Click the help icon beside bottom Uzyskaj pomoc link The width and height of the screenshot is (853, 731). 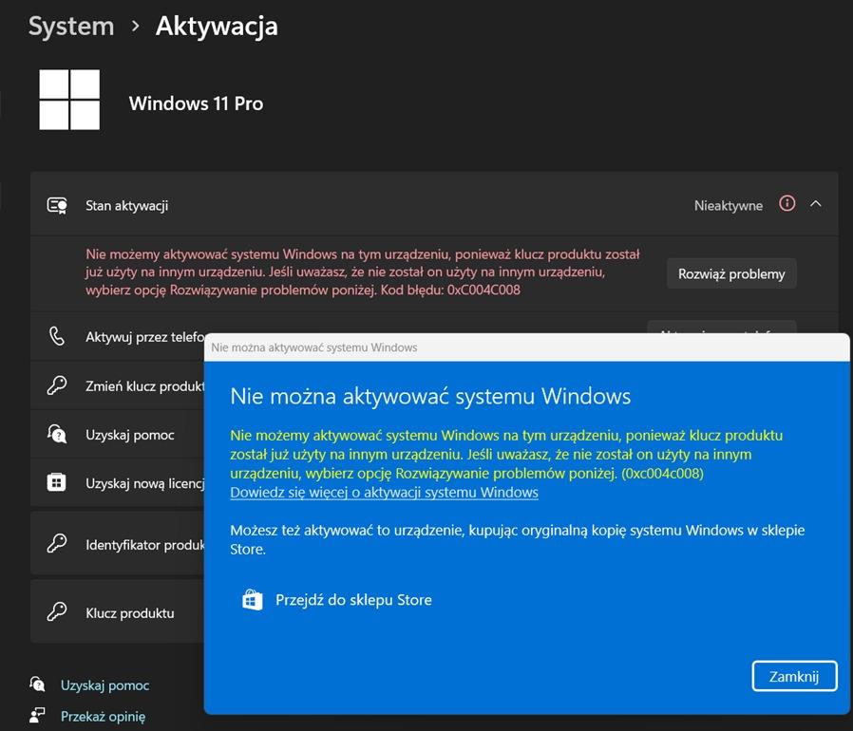(x=37, y=684)
